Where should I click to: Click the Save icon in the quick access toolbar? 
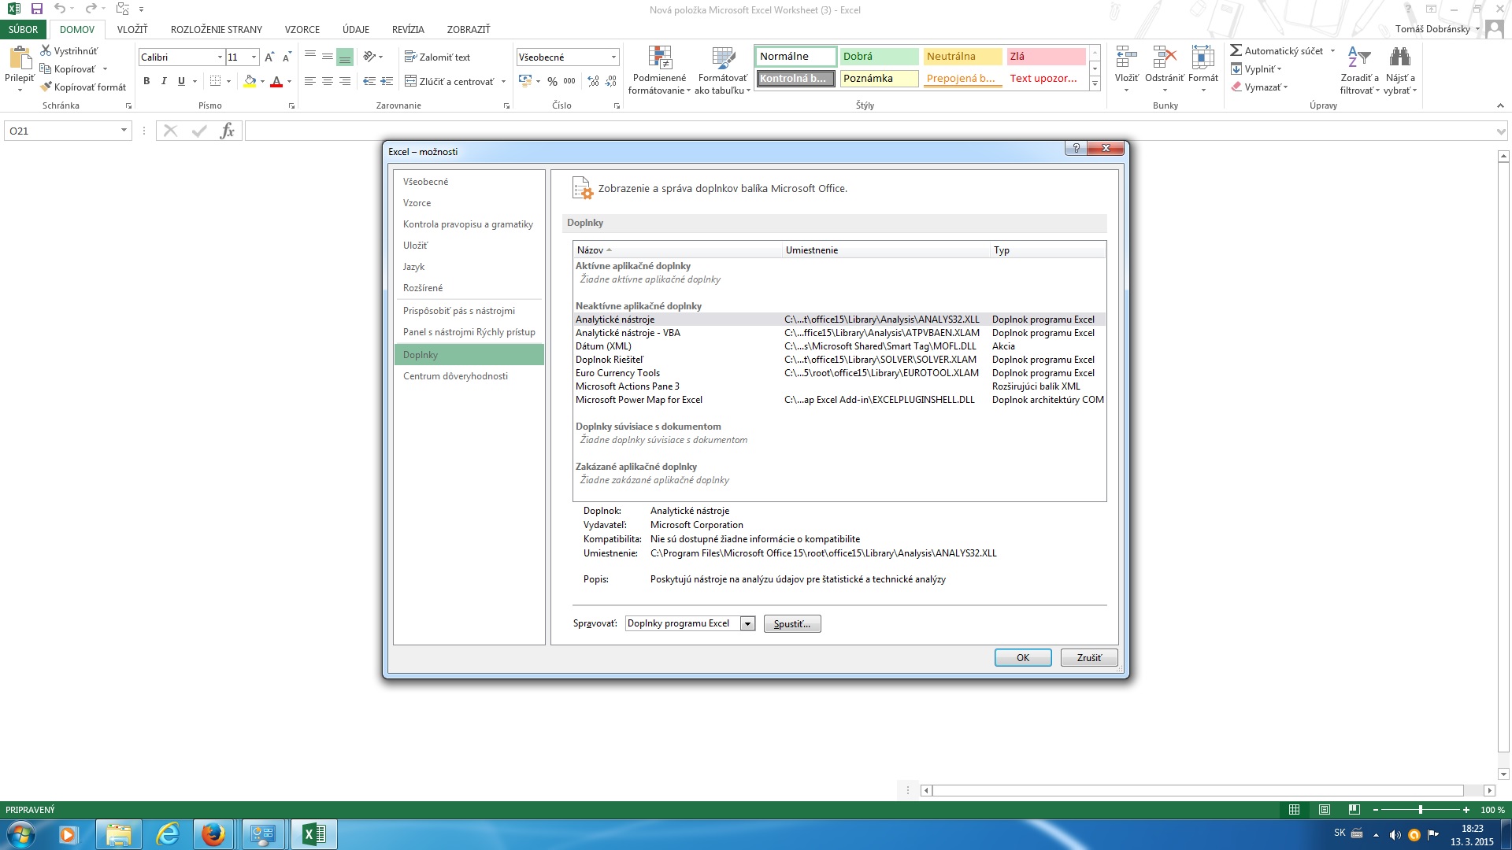point(36,9)
